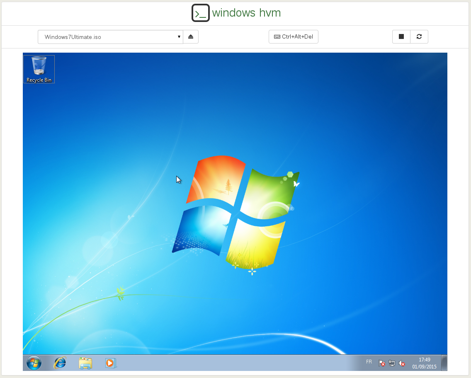This screenshot has width=471, height=378.
Task: Select the Recycle Bin desktop icon
Action: coord(39,69)
